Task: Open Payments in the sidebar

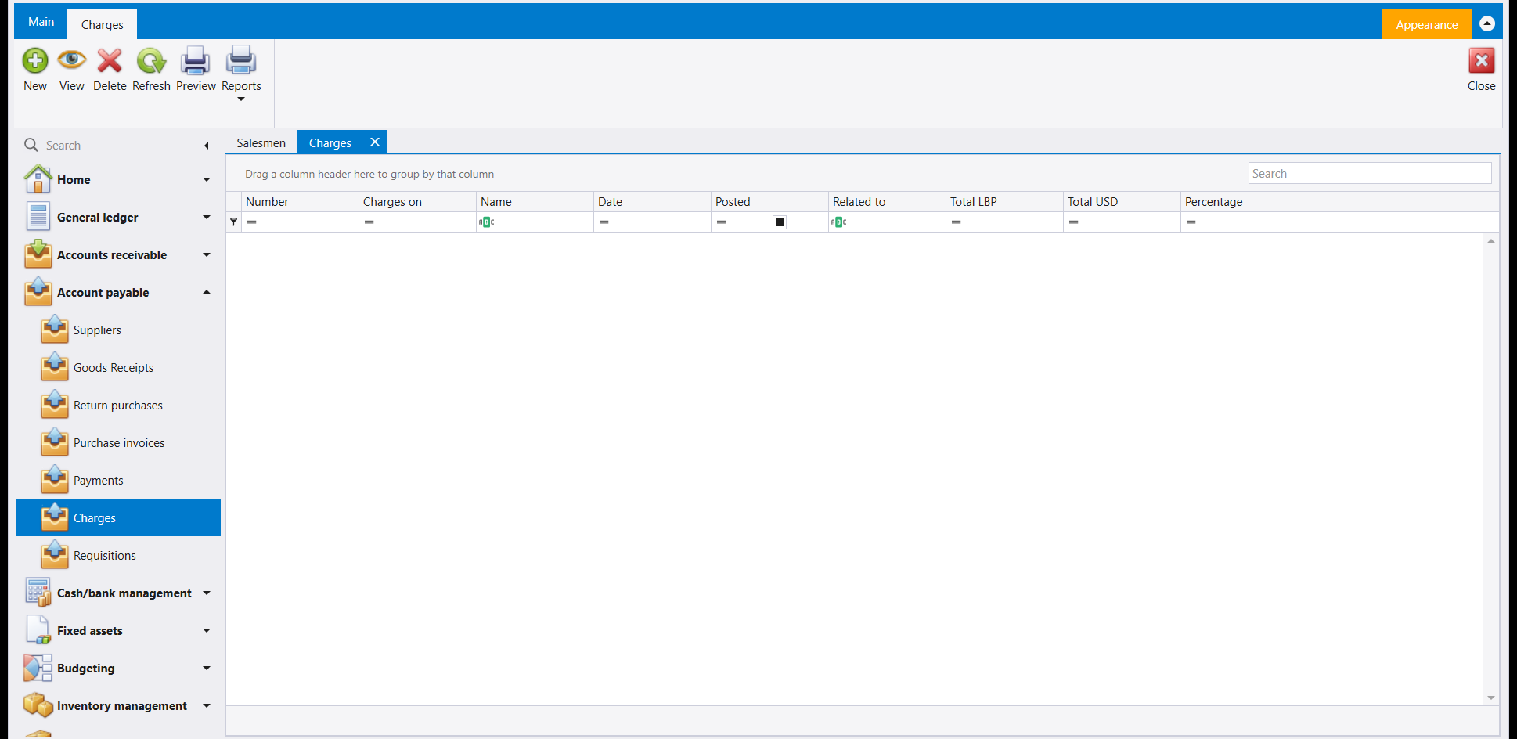Action: tap(118, 481)
